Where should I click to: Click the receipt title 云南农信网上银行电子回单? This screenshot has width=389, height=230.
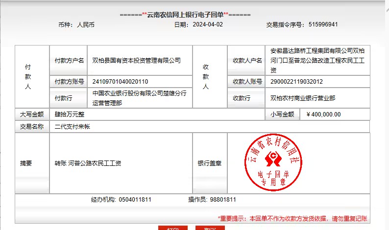point(185,15)
